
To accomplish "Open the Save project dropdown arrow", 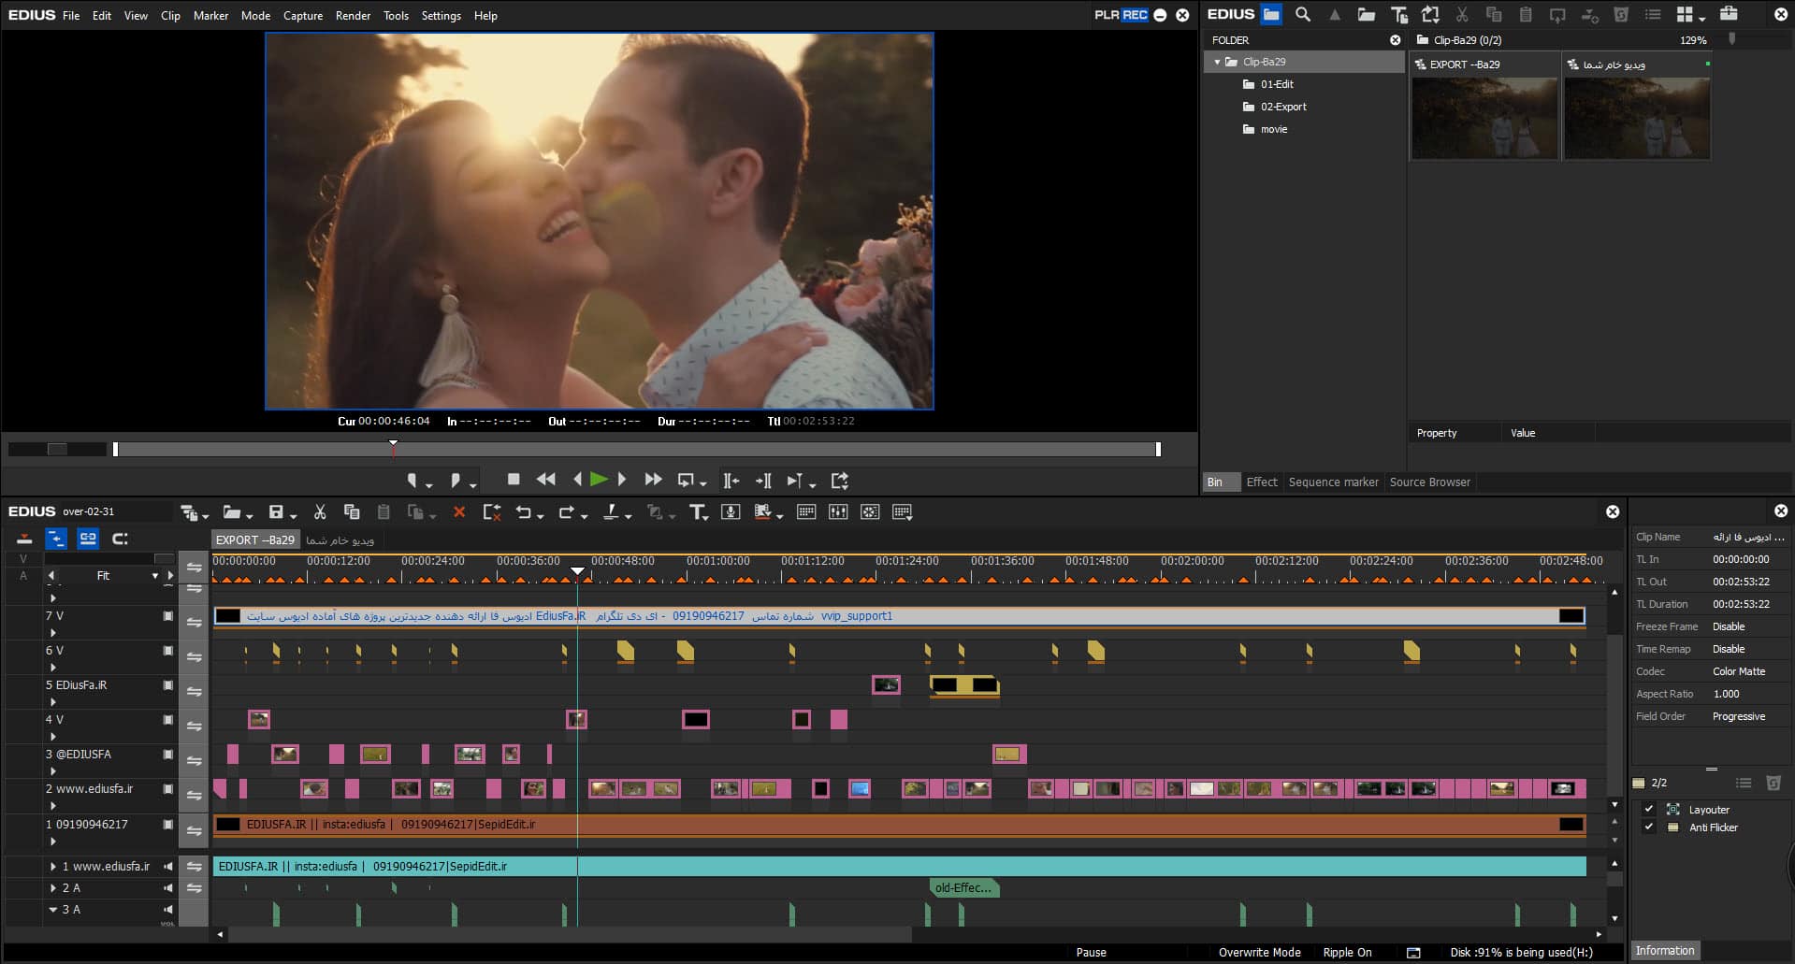I will tap(293, 515).
